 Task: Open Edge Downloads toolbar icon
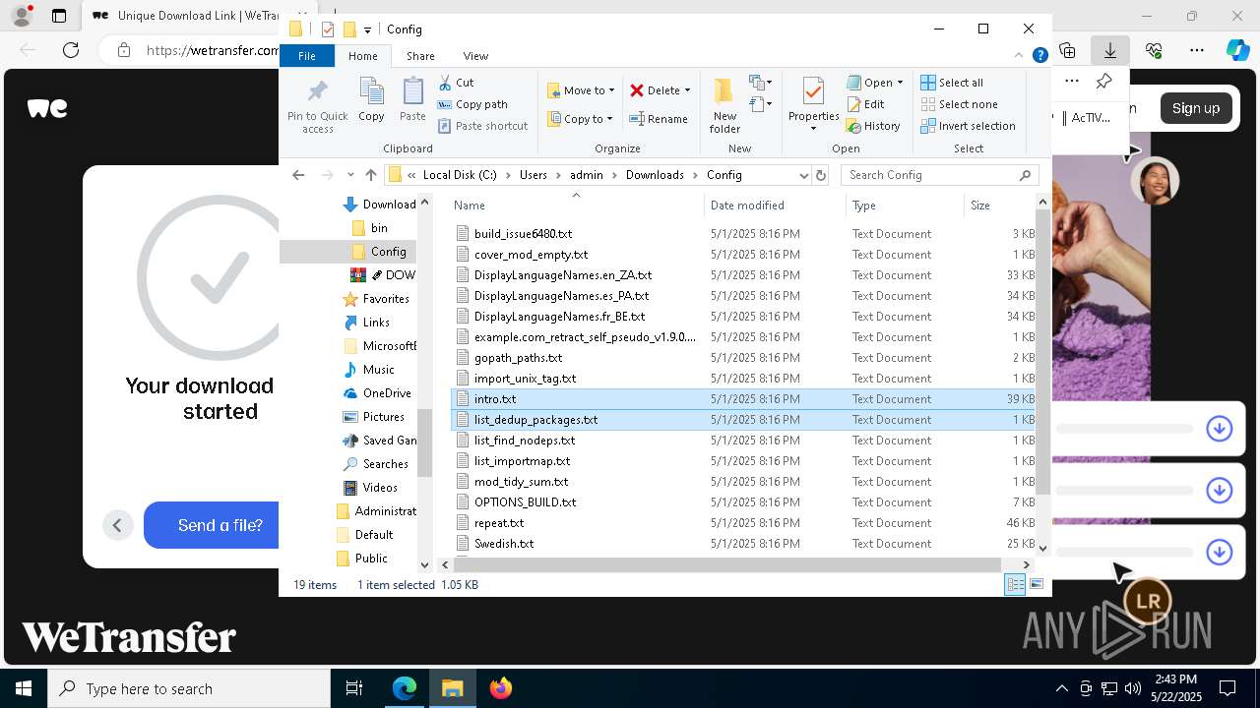(1110, 50)
